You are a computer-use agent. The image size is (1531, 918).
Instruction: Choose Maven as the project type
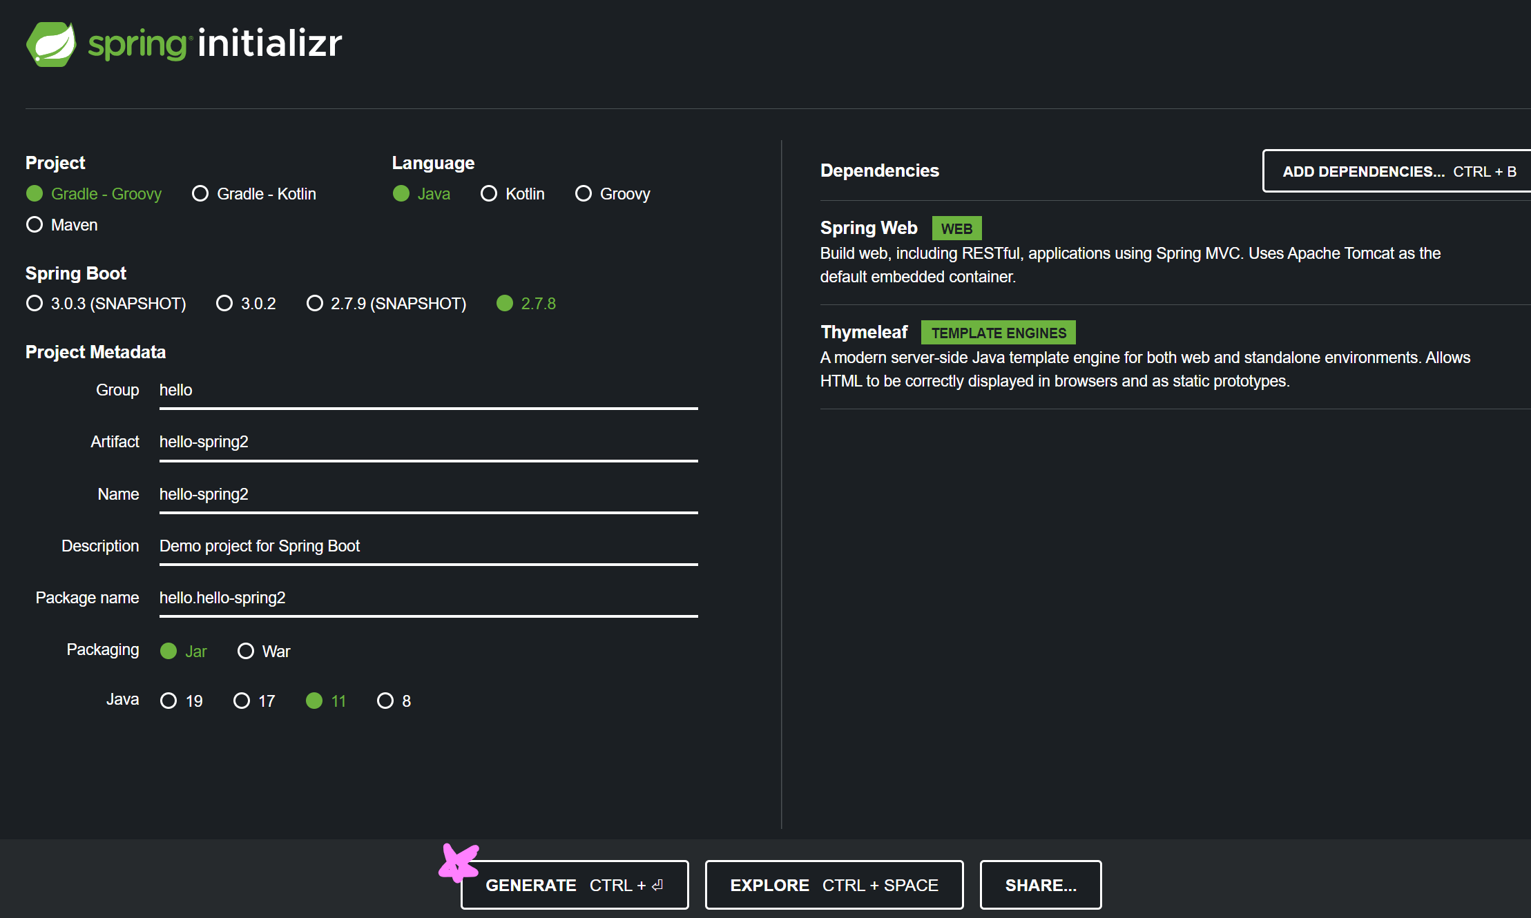pyautogui.click(x=35, y=225)
